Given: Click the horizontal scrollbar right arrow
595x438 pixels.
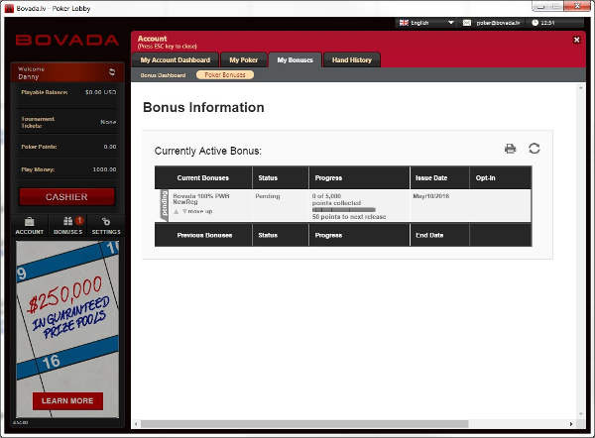Looking at the screenshot, I should pos(571,424).
